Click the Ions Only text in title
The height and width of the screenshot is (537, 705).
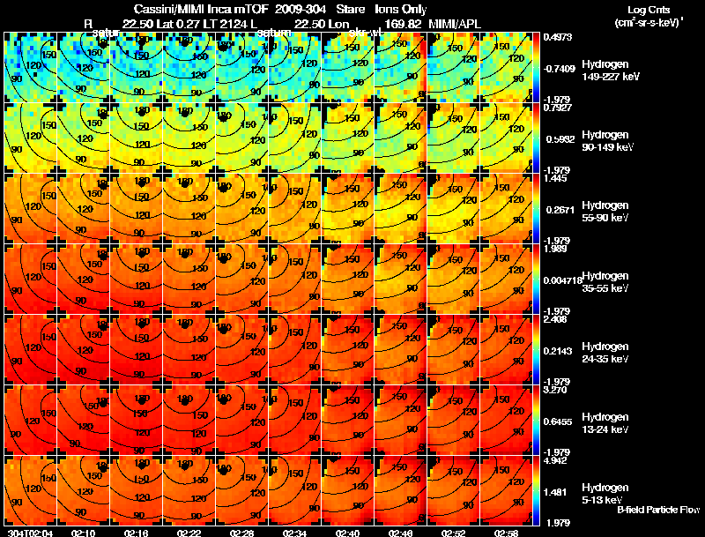(x=400, y=9)
